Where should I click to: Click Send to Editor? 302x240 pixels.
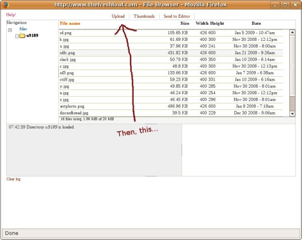177,16
